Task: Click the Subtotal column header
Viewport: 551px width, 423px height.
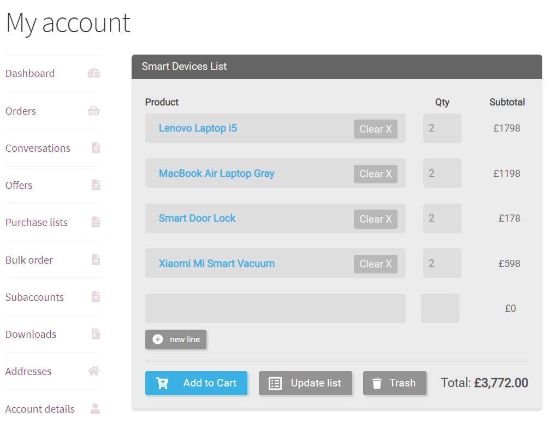Action: [x=507, y=102]
